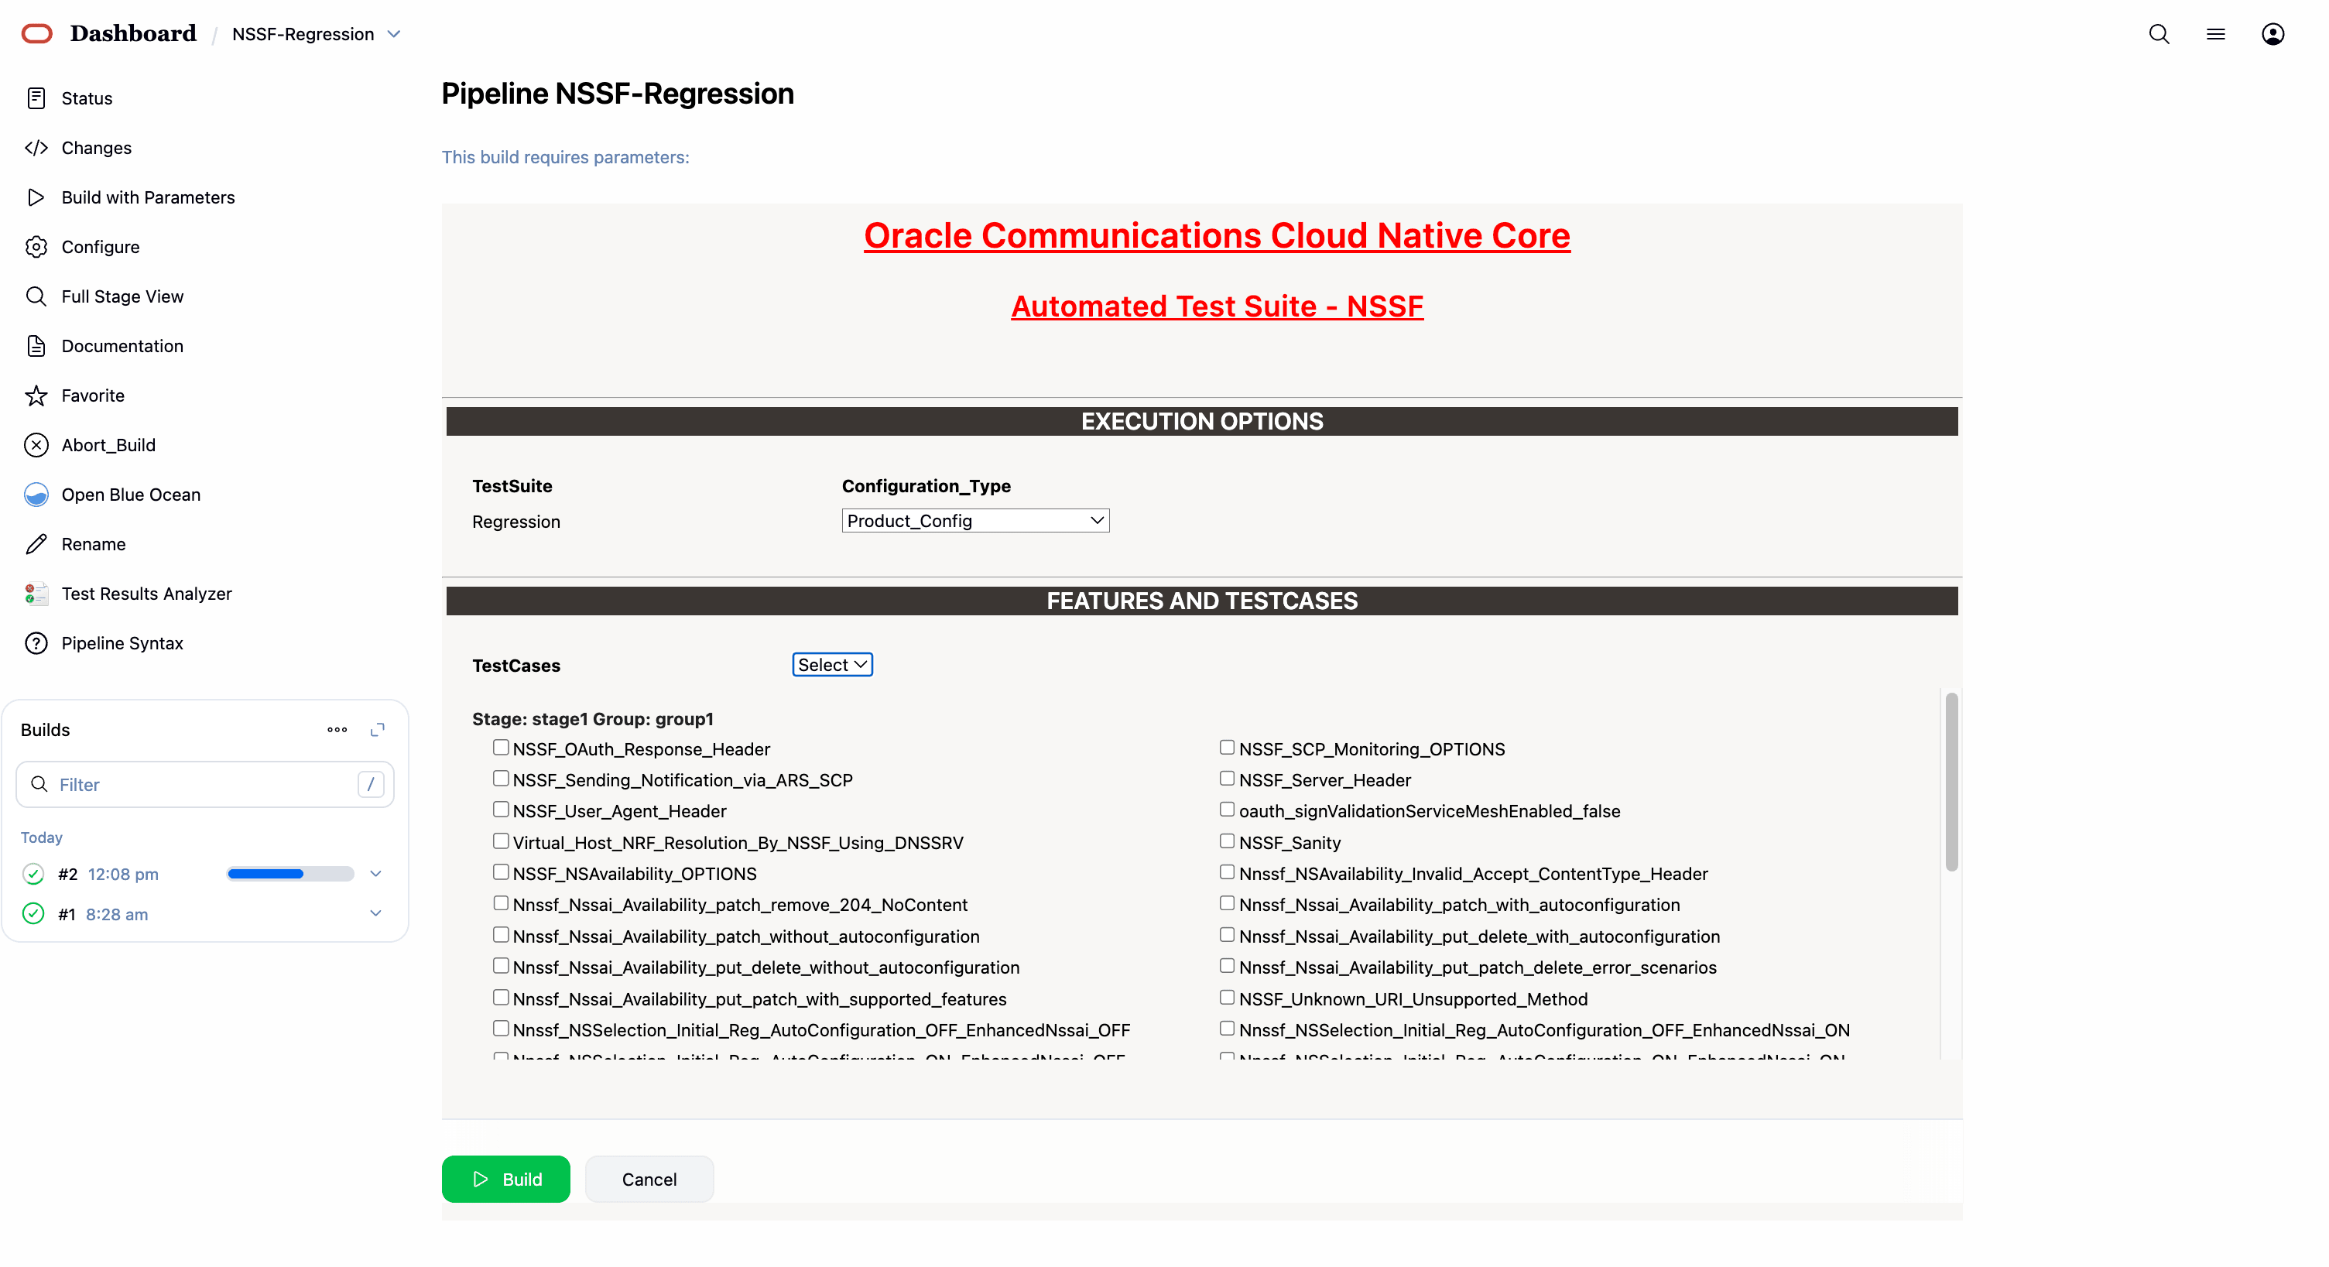Image resolution: width=2329 pixels, height=1267 pixels.
Task: Open the Dashboard breadcrumb link
Action: point(133,33)
